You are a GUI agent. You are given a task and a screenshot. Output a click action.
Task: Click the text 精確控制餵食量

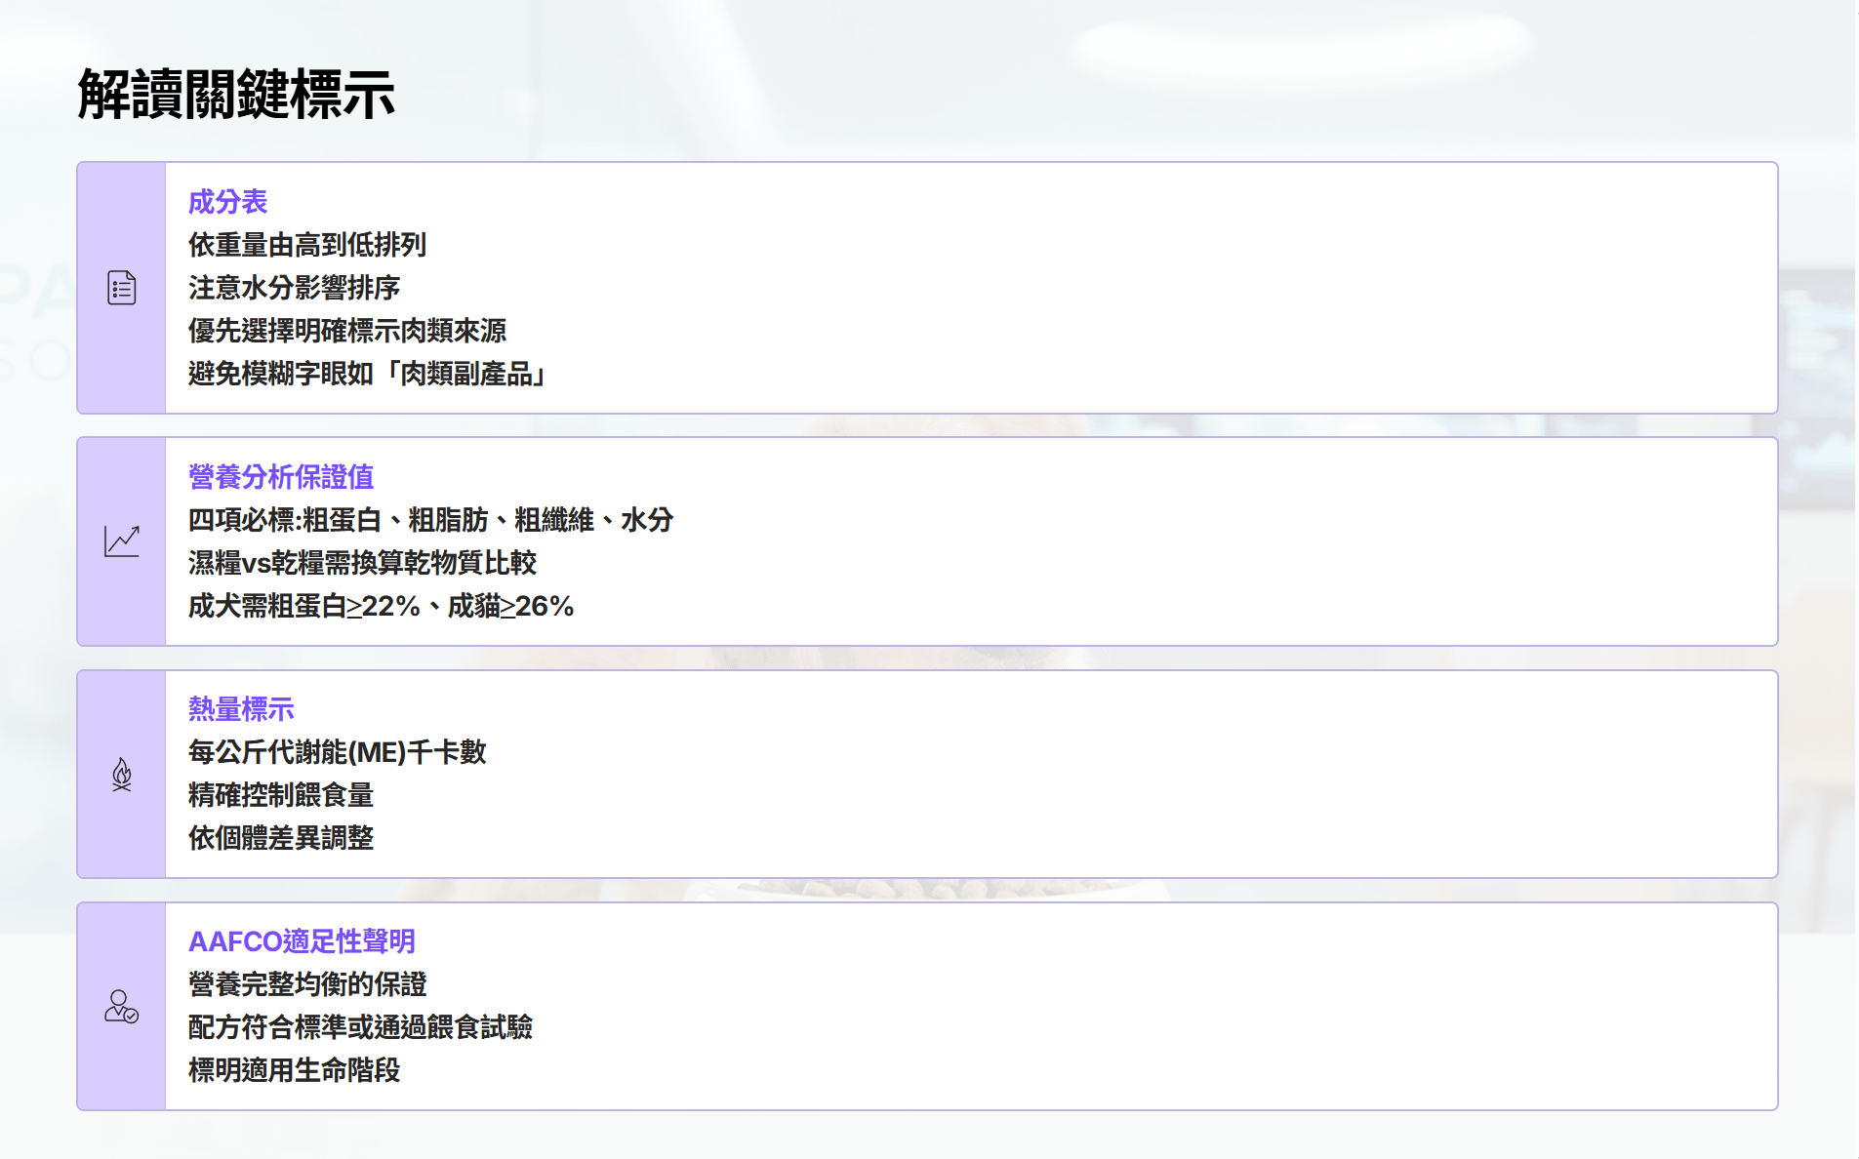(x=281, y=795)
